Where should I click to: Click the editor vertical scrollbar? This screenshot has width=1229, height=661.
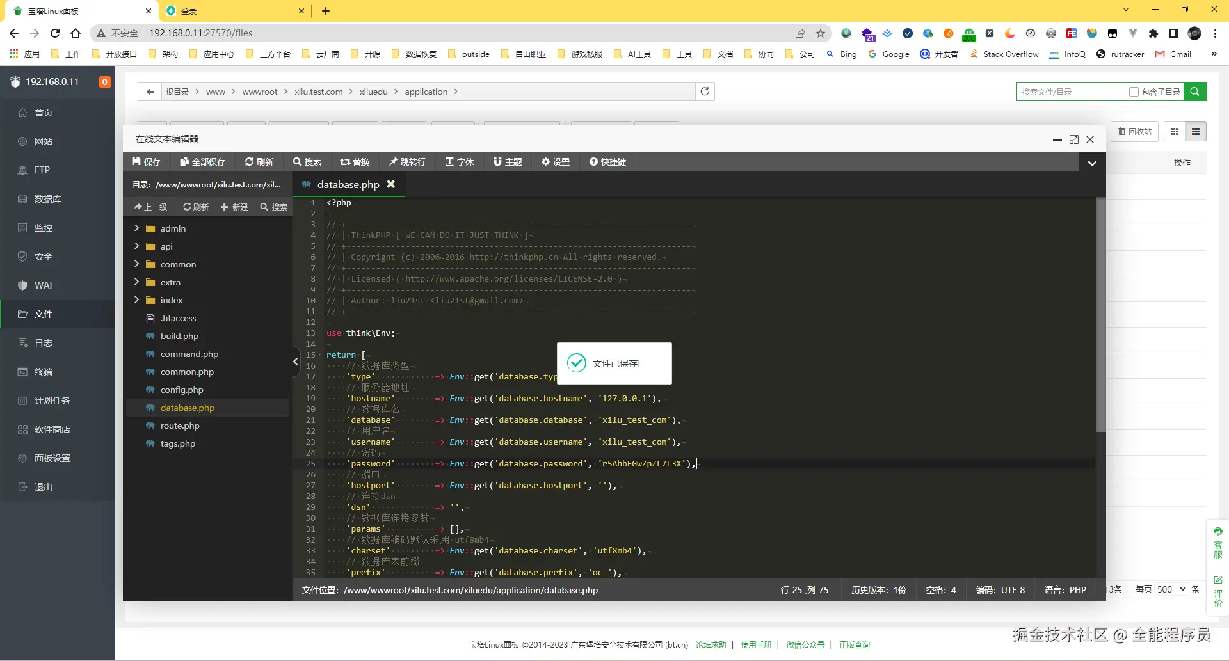coord(1100,314)
